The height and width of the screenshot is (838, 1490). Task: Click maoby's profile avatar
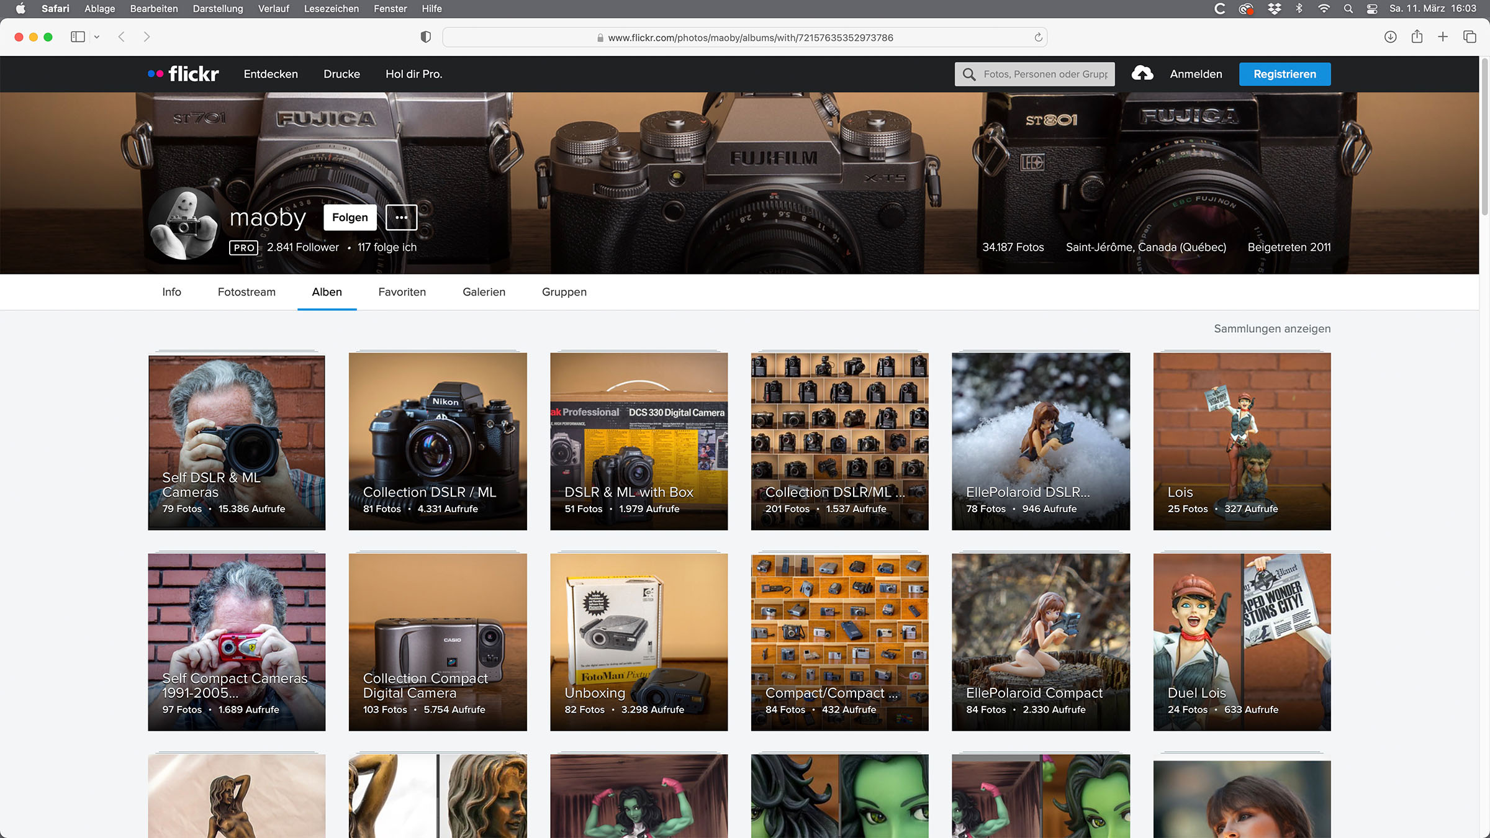coord(184,223)
